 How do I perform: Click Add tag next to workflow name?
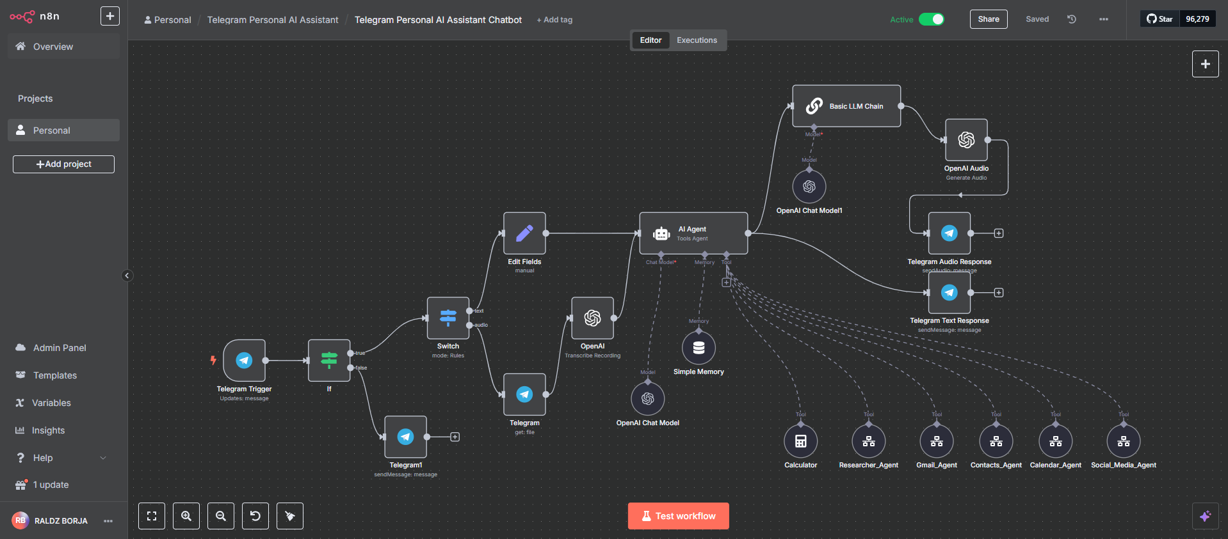coord(554,20)
